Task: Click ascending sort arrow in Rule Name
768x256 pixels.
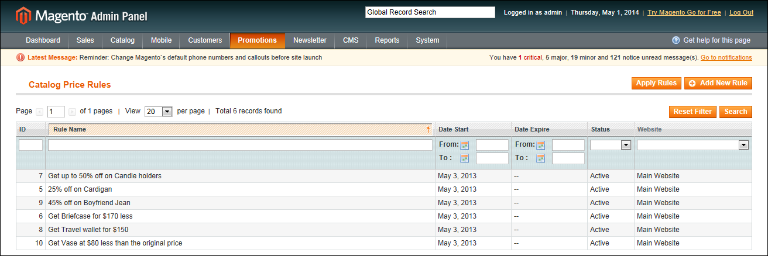Action: coord(428,129)
